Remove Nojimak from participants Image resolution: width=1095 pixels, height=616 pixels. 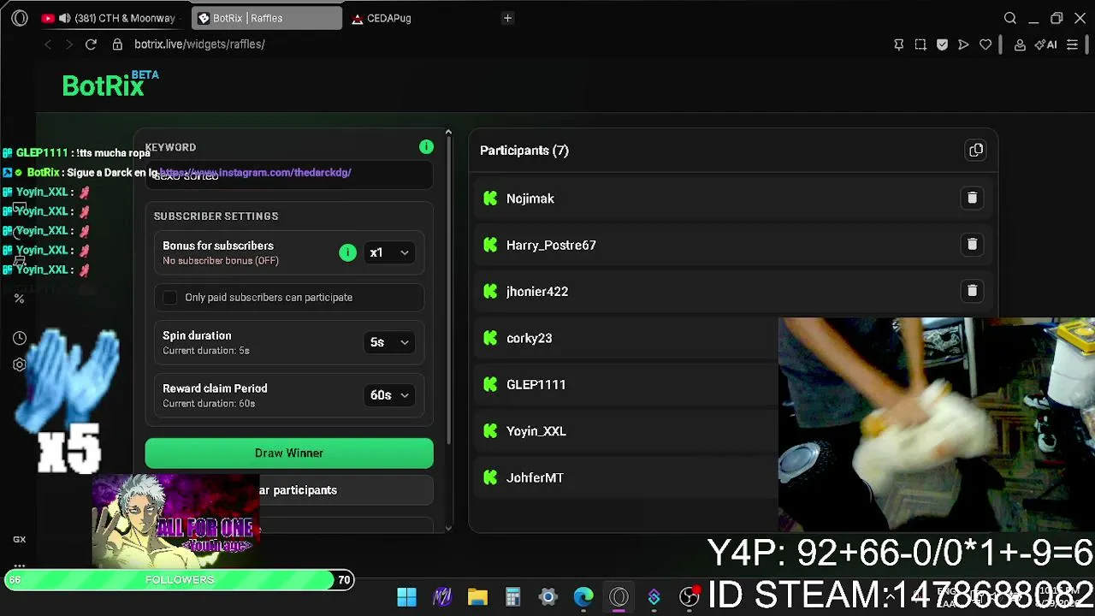972,198
